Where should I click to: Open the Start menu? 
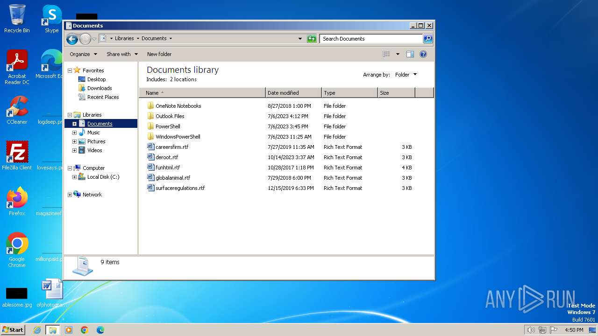pyautogui.click(x=13, y=330)
